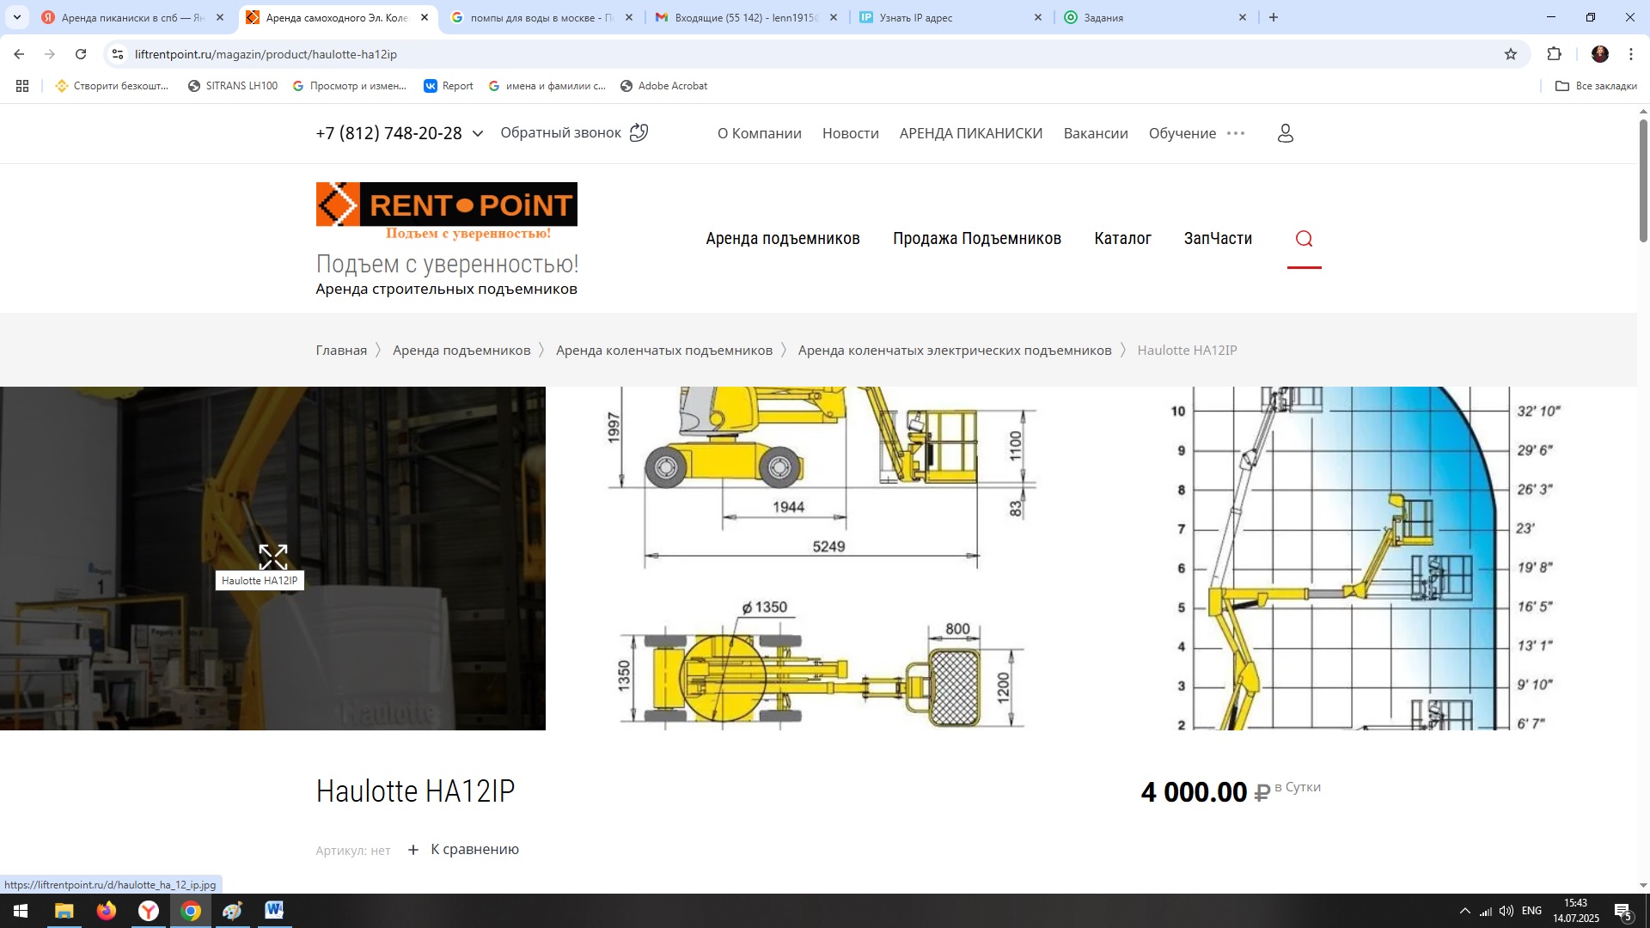Screen dimensions: 1650x928
Task: Open the Вакансии menu item
Action: 1096,133
